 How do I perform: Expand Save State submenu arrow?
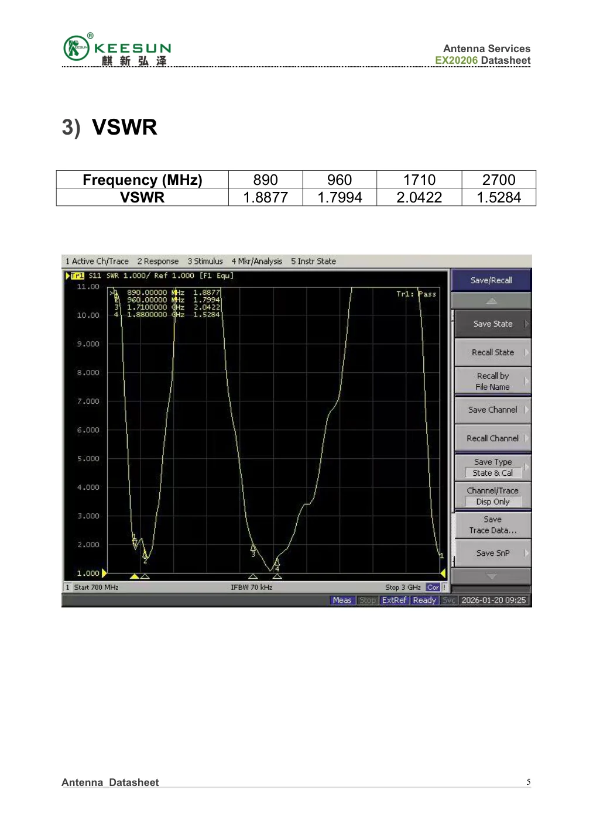pyautogui.click(x=526, y=324)
